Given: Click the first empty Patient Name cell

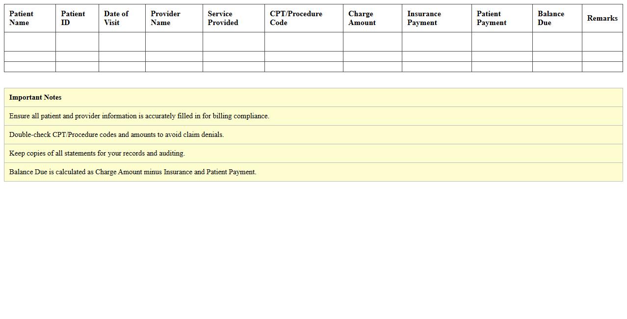Looking at the screenshot, I should pos(29,42).
